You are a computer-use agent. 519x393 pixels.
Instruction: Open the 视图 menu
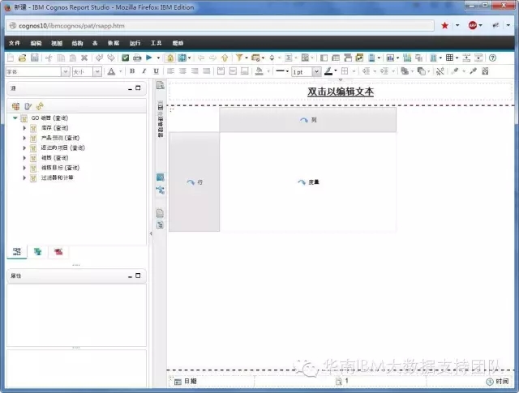[57, 43]
